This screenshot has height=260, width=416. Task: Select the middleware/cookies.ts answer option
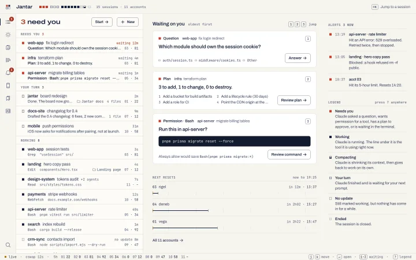tap(218, 61)
